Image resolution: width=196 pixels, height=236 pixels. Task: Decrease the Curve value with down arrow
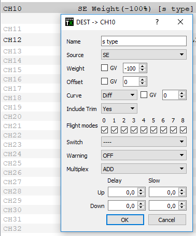coord(181,97)
